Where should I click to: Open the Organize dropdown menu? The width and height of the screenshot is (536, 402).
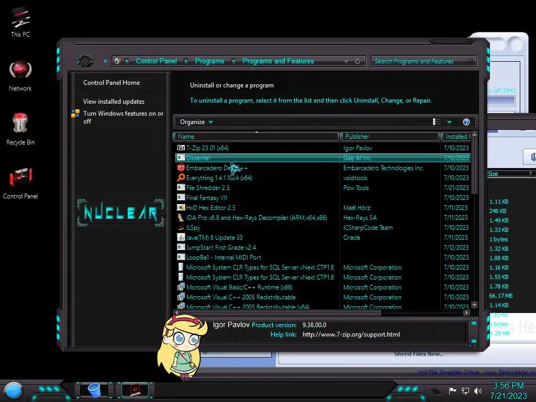click(x=196, y=122)
